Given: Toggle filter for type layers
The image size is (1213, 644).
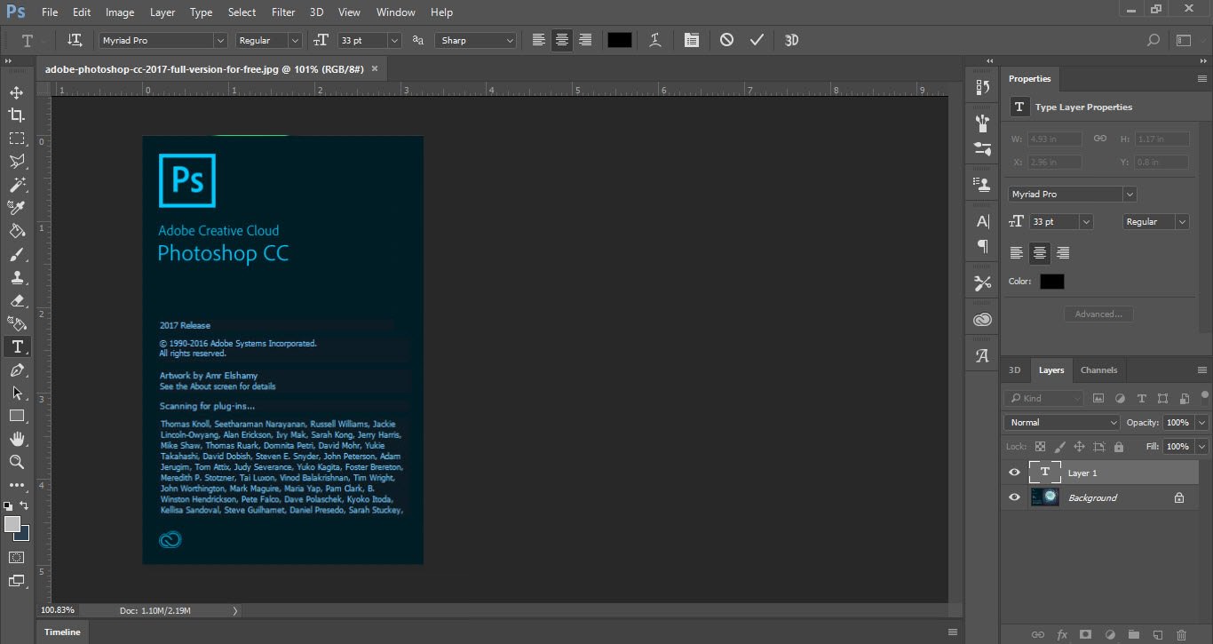Looking at the screenshot, I should tap(1142, 399).
